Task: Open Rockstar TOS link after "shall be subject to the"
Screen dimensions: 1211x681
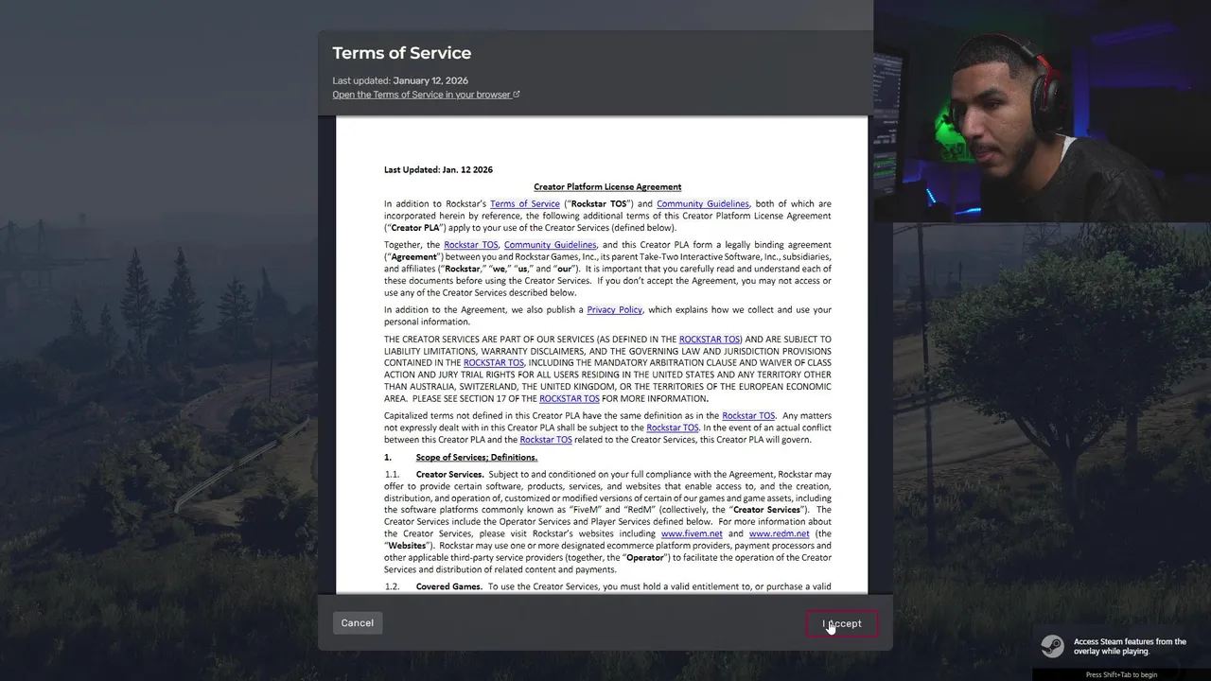Action: pos(673,428)
